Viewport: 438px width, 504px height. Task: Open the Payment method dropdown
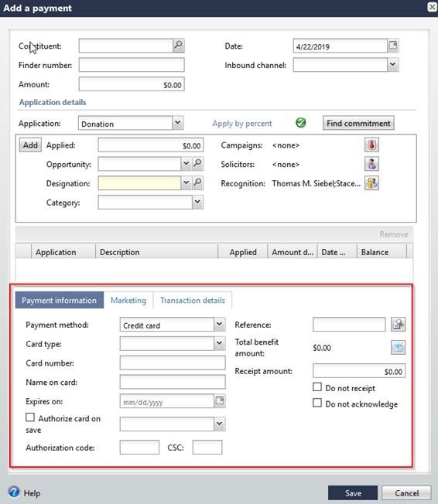coord(220,325)
